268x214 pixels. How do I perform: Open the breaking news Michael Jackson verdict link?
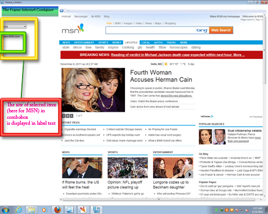point(178,55)
